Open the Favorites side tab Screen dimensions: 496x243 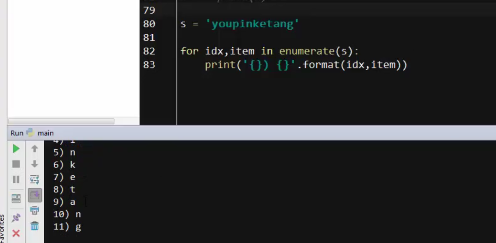pyautogui.click(x=2, y=229)
